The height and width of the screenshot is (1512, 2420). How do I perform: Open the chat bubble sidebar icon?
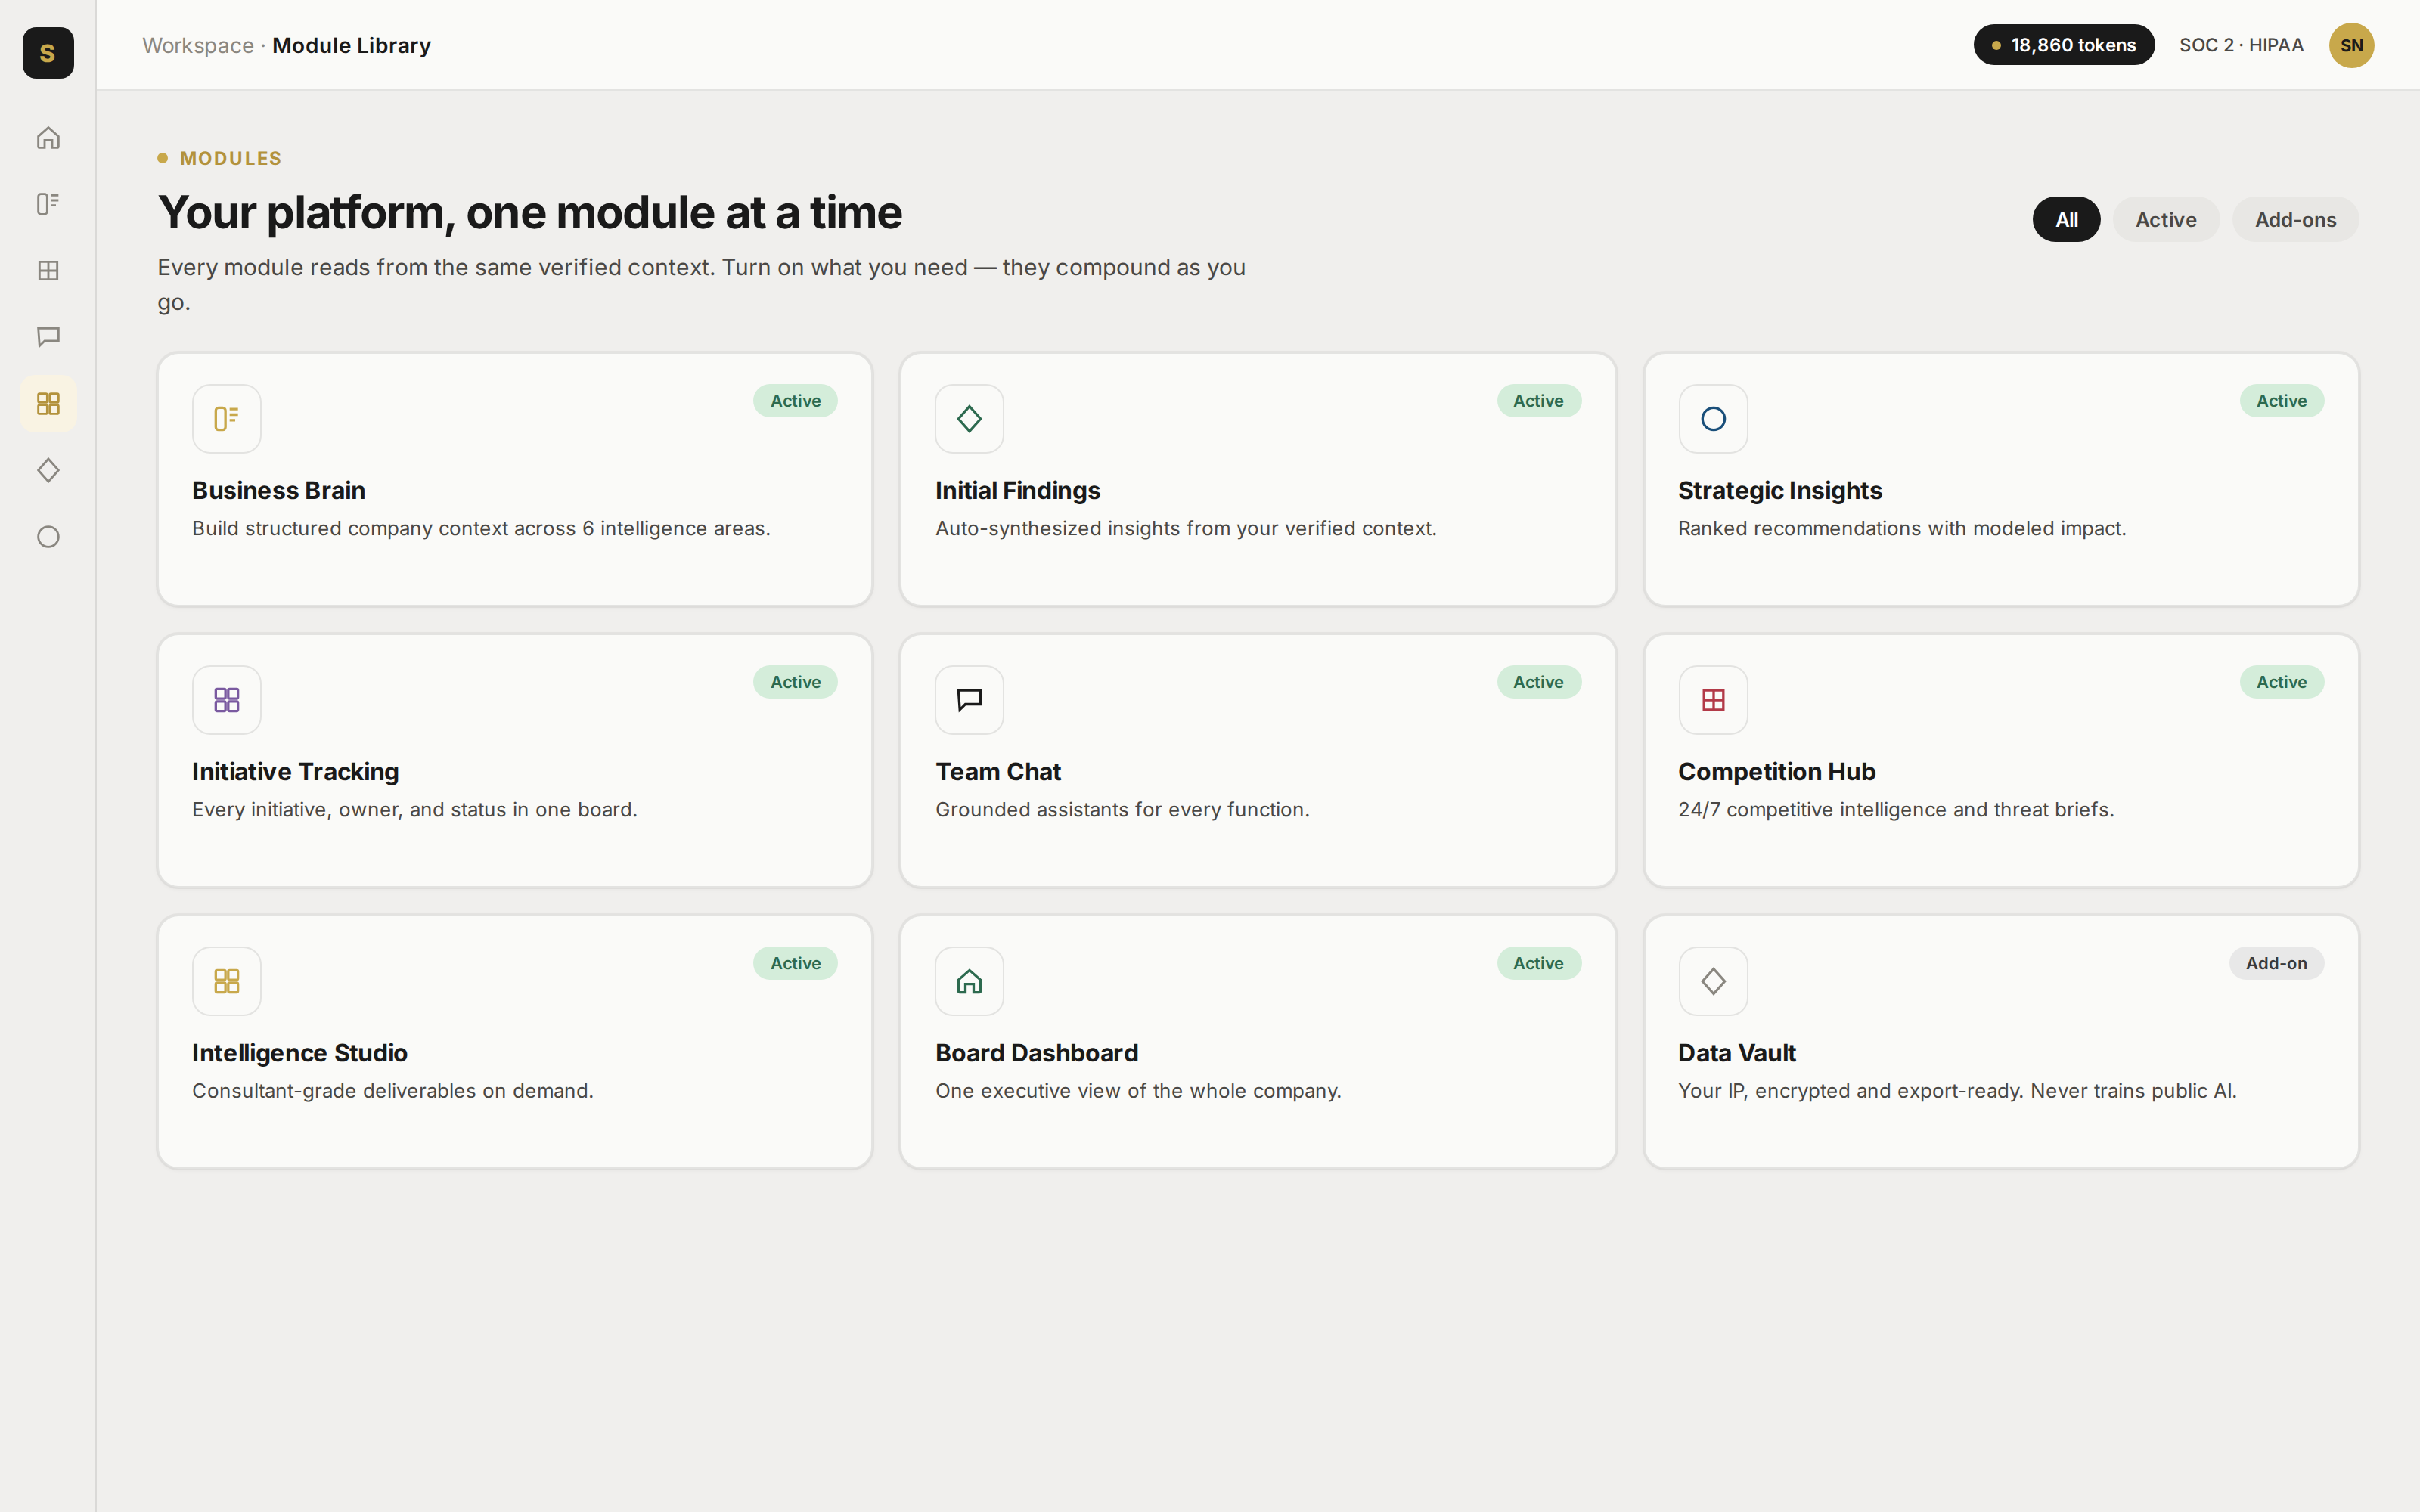[48, 337]
